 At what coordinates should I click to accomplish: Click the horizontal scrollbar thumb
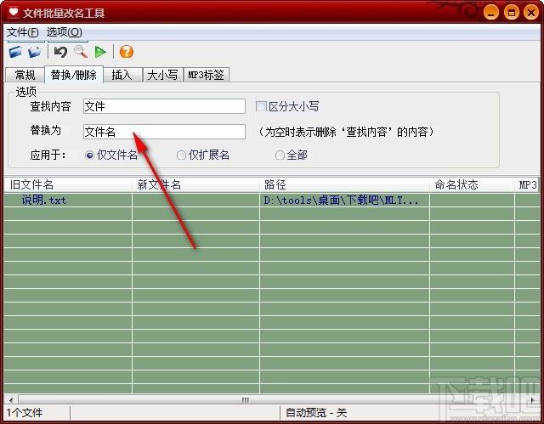(x=246, y=400)
